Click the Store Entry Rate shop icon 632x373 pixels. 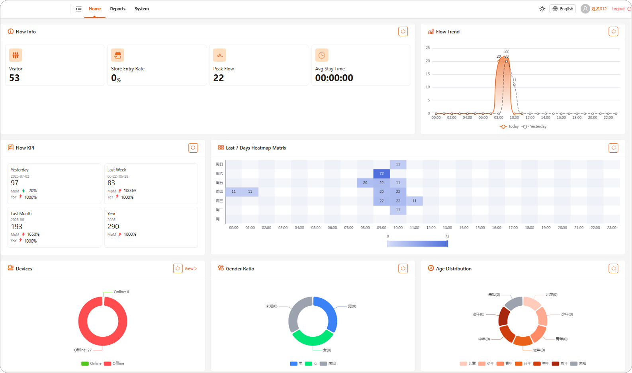click(x=117, y=55)
